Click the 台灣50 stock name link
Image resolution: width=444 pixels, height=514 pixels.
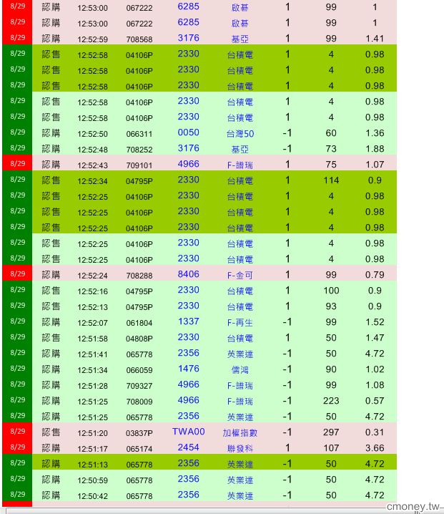pyautogui.click(x=240, y=133)
